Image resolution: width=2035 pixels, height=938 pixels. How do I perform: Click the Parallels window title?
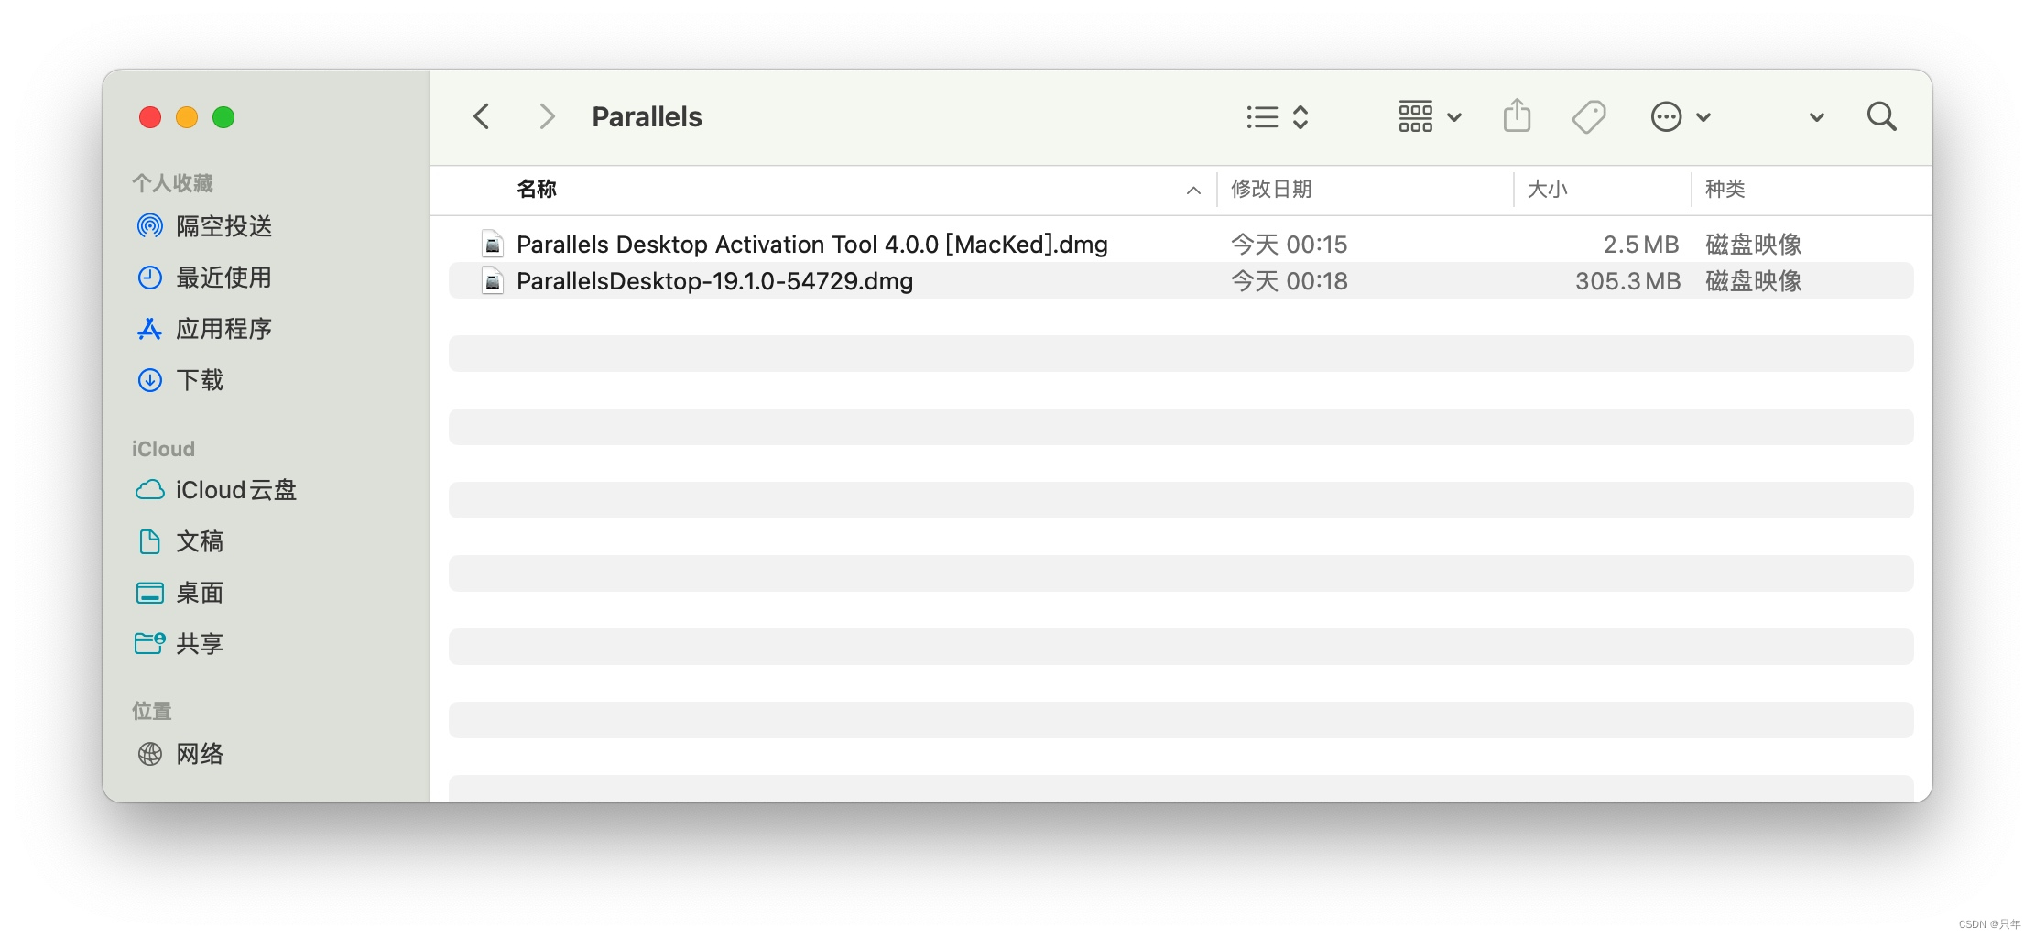[x=647, y=117]
